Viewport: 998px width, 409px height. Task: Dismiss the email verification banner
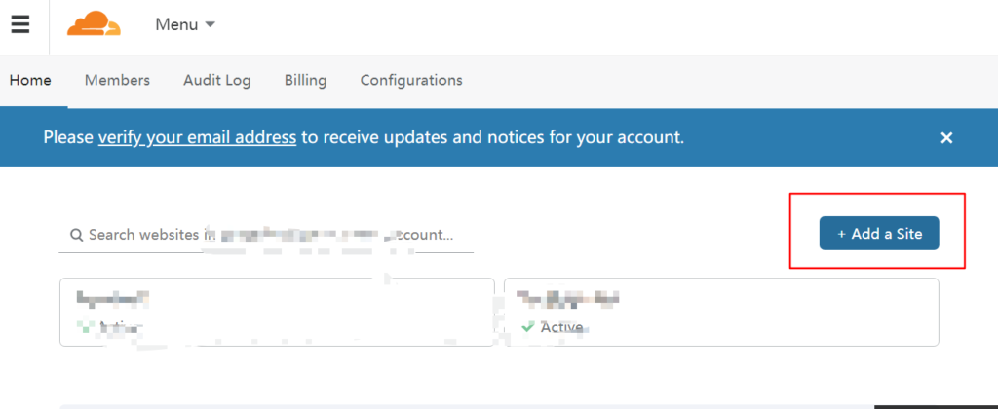[x=945, y=138]
